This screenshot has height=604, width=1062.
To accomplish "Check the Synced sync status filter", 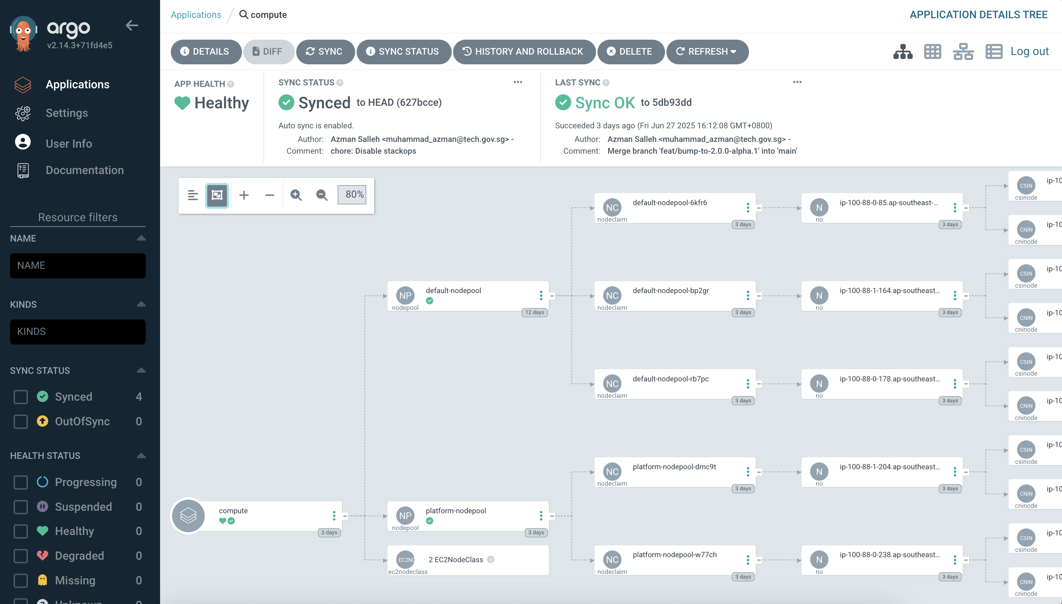I will [x=20, y=397].
